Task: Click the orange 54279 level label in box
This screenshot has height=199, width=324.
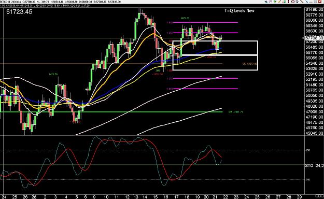Action: (250, 64)
